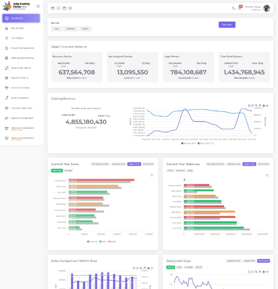
Task: Click zoom-in icon on Closing Balance chart
Action: coord(249,106)
